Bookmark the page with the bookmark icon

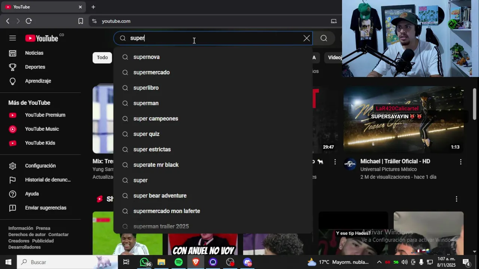click(x=80, y=21)
